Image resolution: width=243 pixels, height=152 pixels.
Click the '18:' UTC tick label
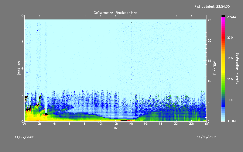click(161, 124)
